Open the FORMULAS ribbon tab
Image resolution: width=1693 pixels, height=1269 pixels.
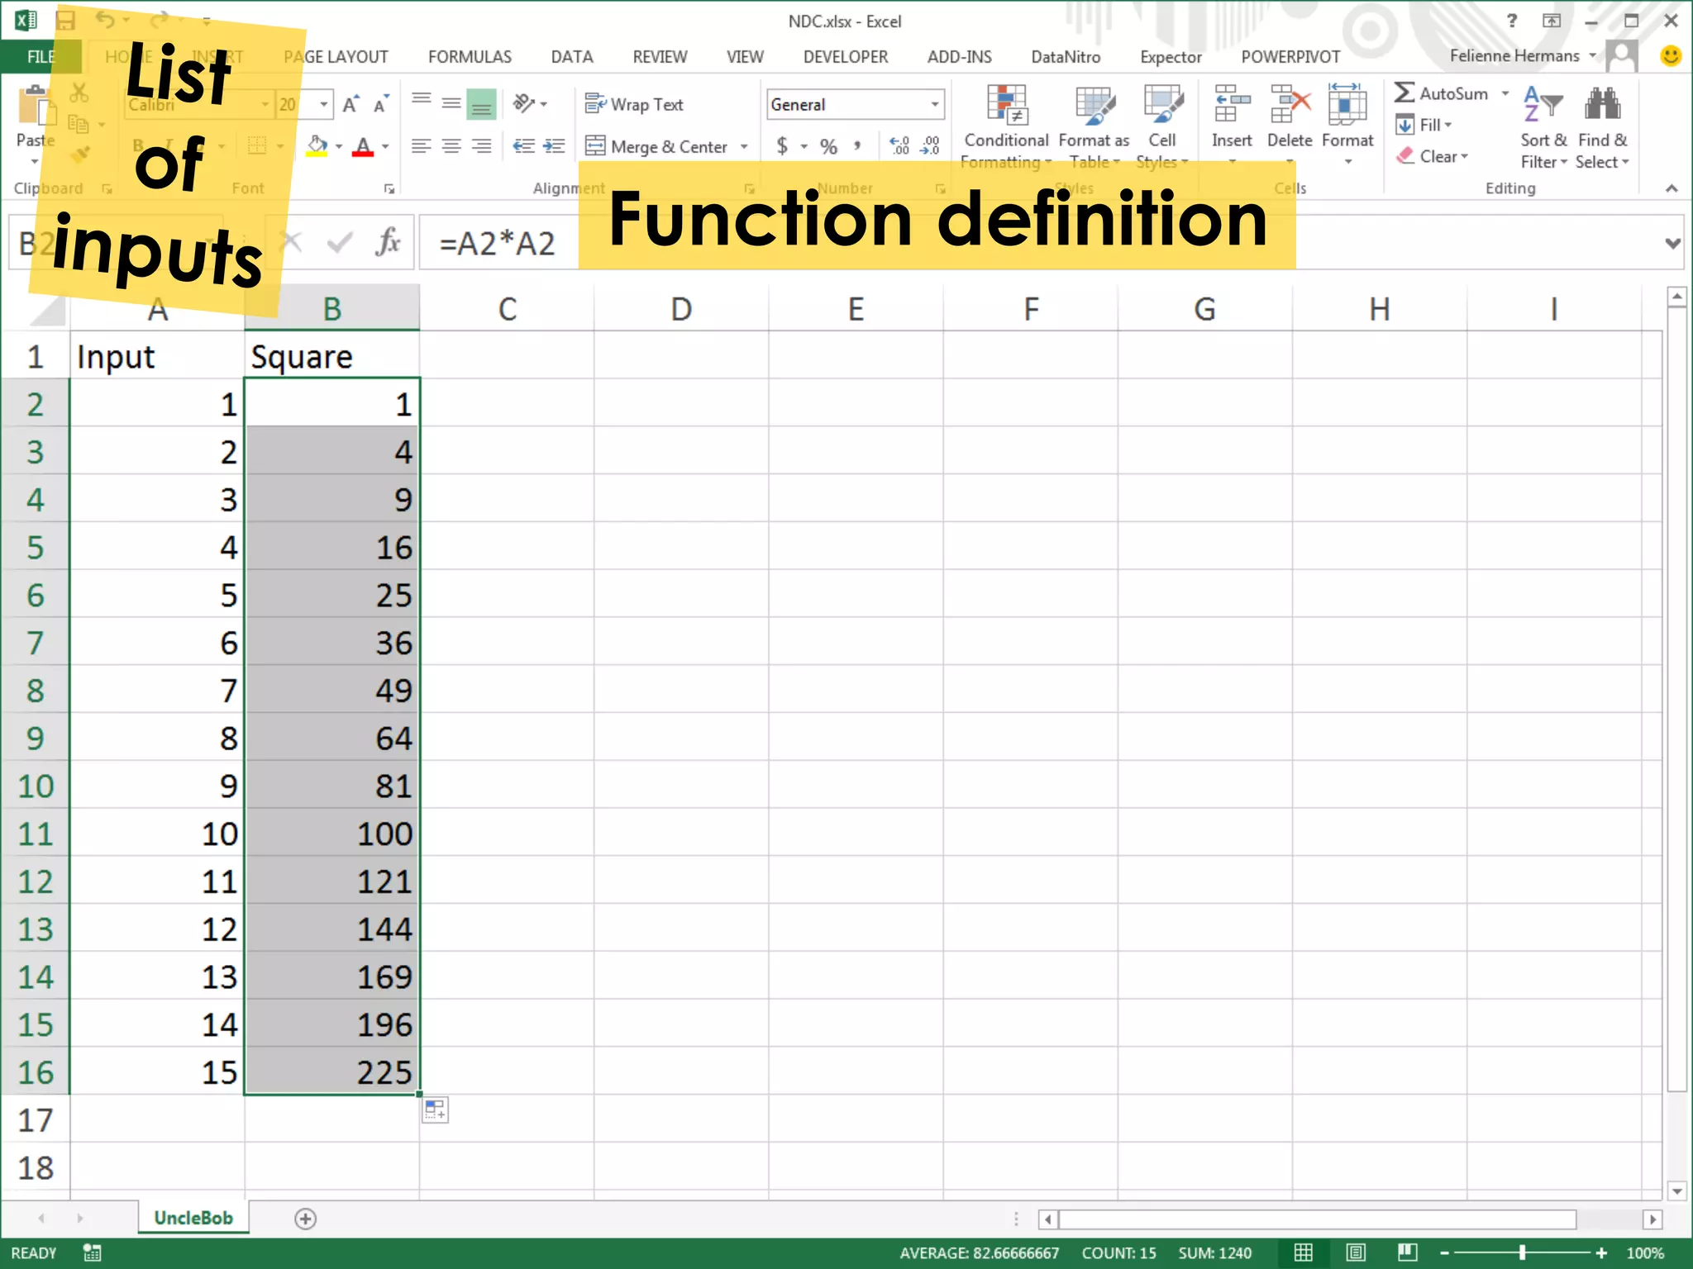pyautogui.click(x=470, y=57)
